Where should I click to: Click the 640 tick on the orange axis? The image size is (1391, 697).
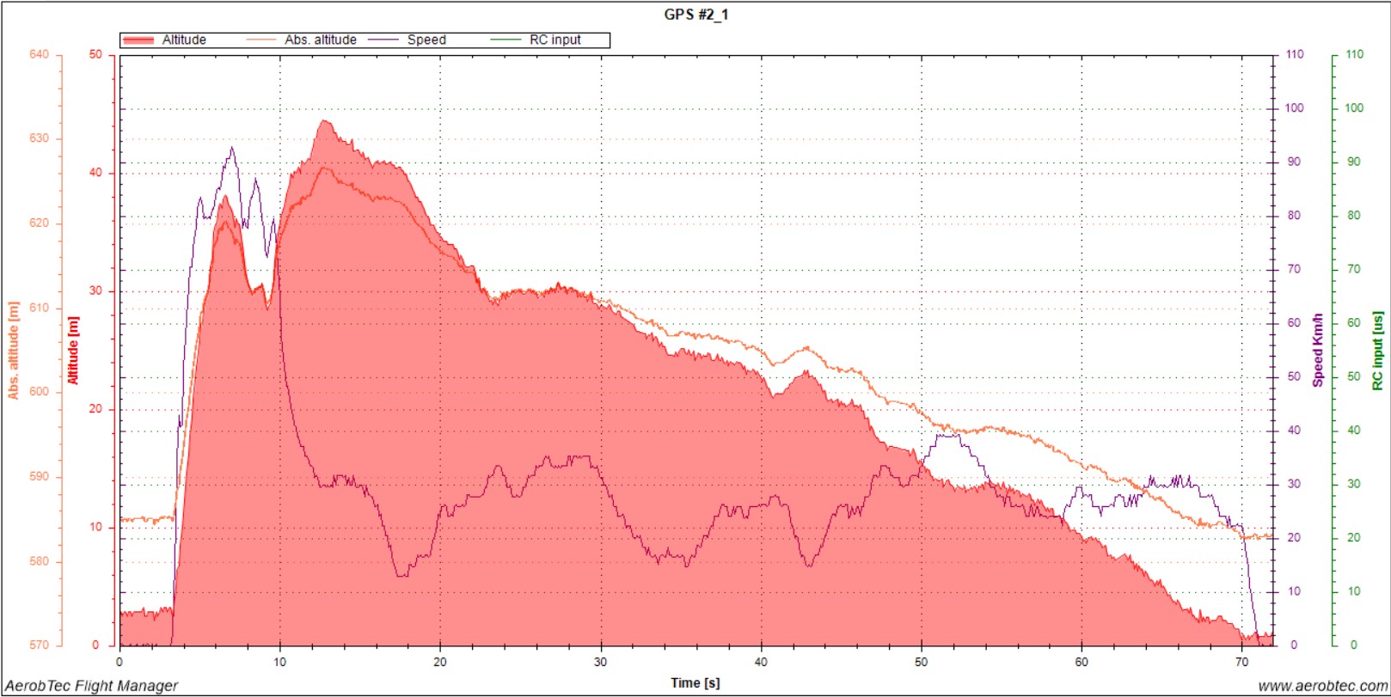point(40,55)
